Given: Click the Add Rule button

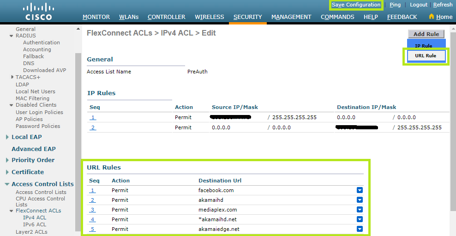Looking at the screenshot, I should [426, 34].
